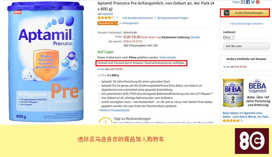Open the star rating dropdown arrow
Viewport: 272px width, 157px height.
117,18
